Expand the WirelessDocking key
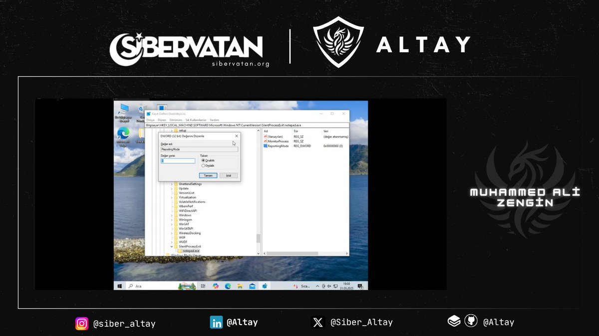The width and height of the screenshot is (599, 336). tap(172, 233)
